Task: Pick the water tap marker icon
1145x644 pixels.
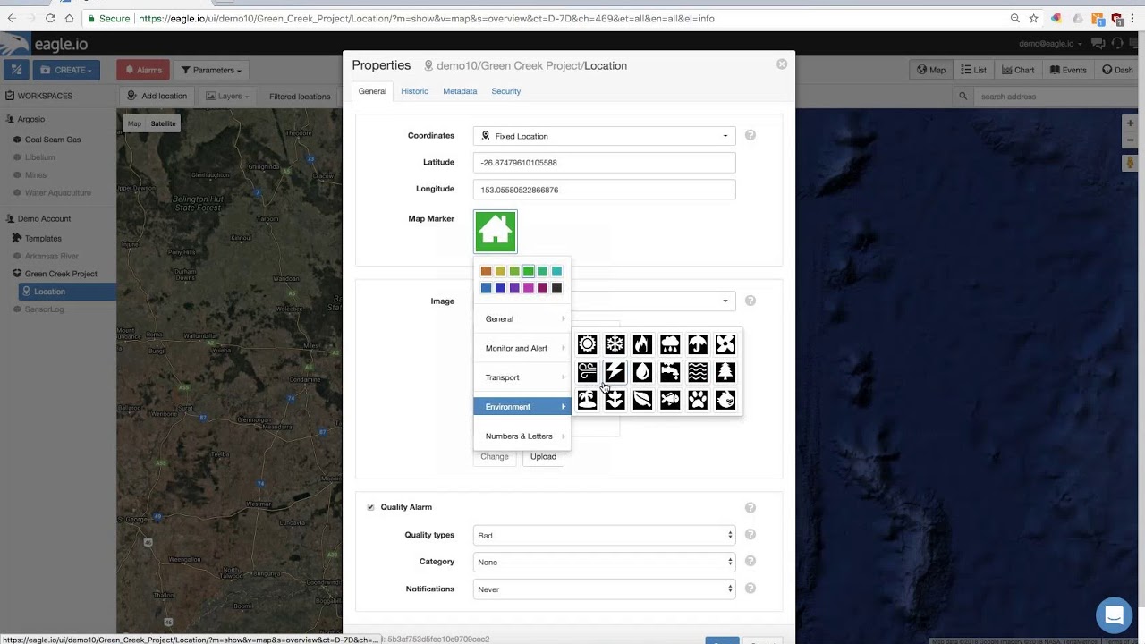Action: point(670,372)
